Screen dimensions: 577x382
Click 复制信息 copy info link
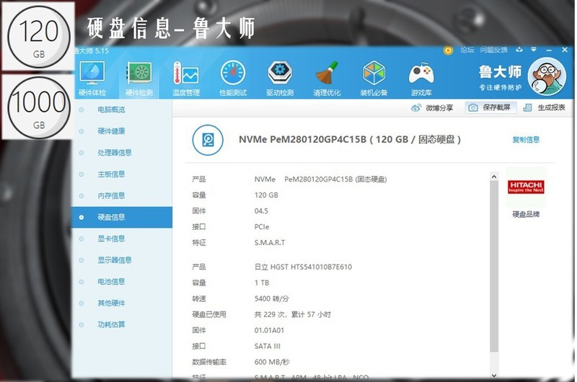tap(526, 139)
